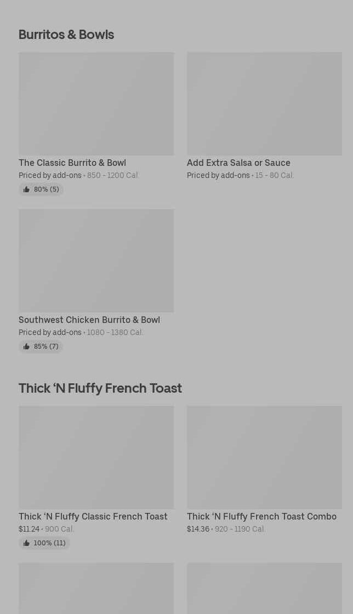
Task: Select Thick 'N Fluffy French Toast Combo title
Action: 261,516
